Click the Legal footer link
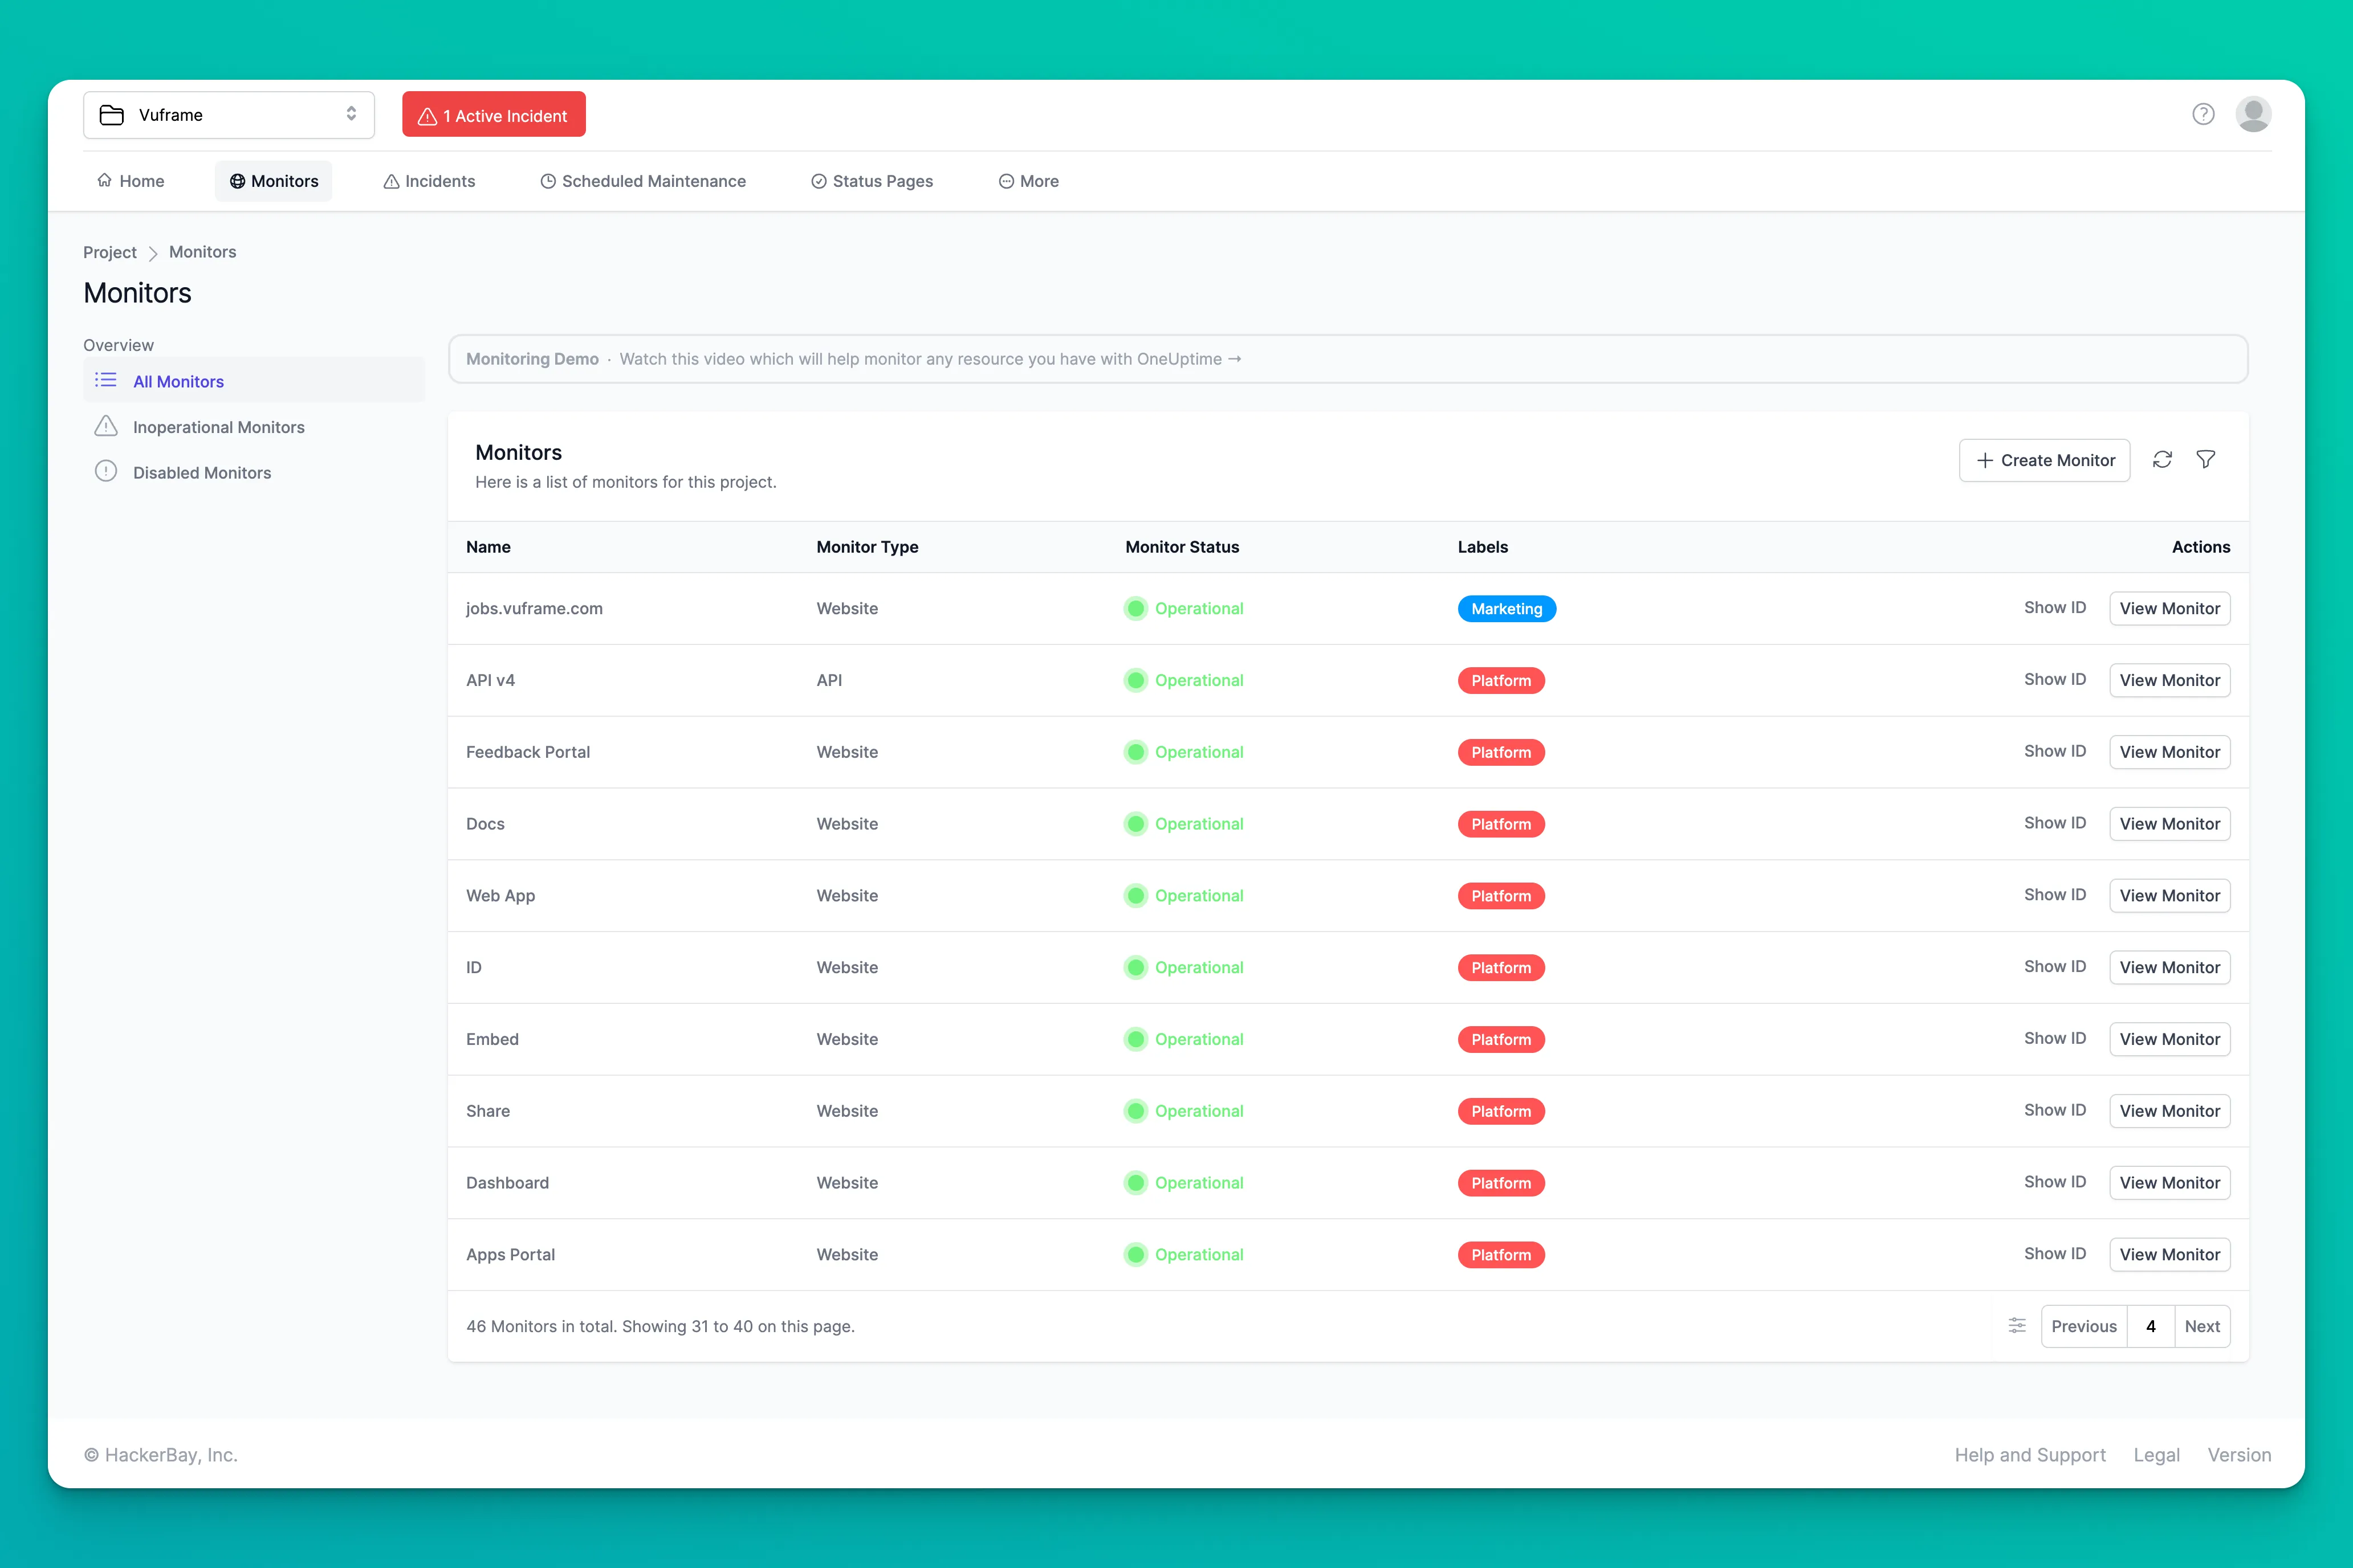This screenshot has height=1568, width=2353. click(2156, 1455)
